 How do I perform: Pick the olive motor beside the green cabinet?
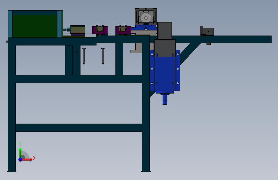click(78, 29)
